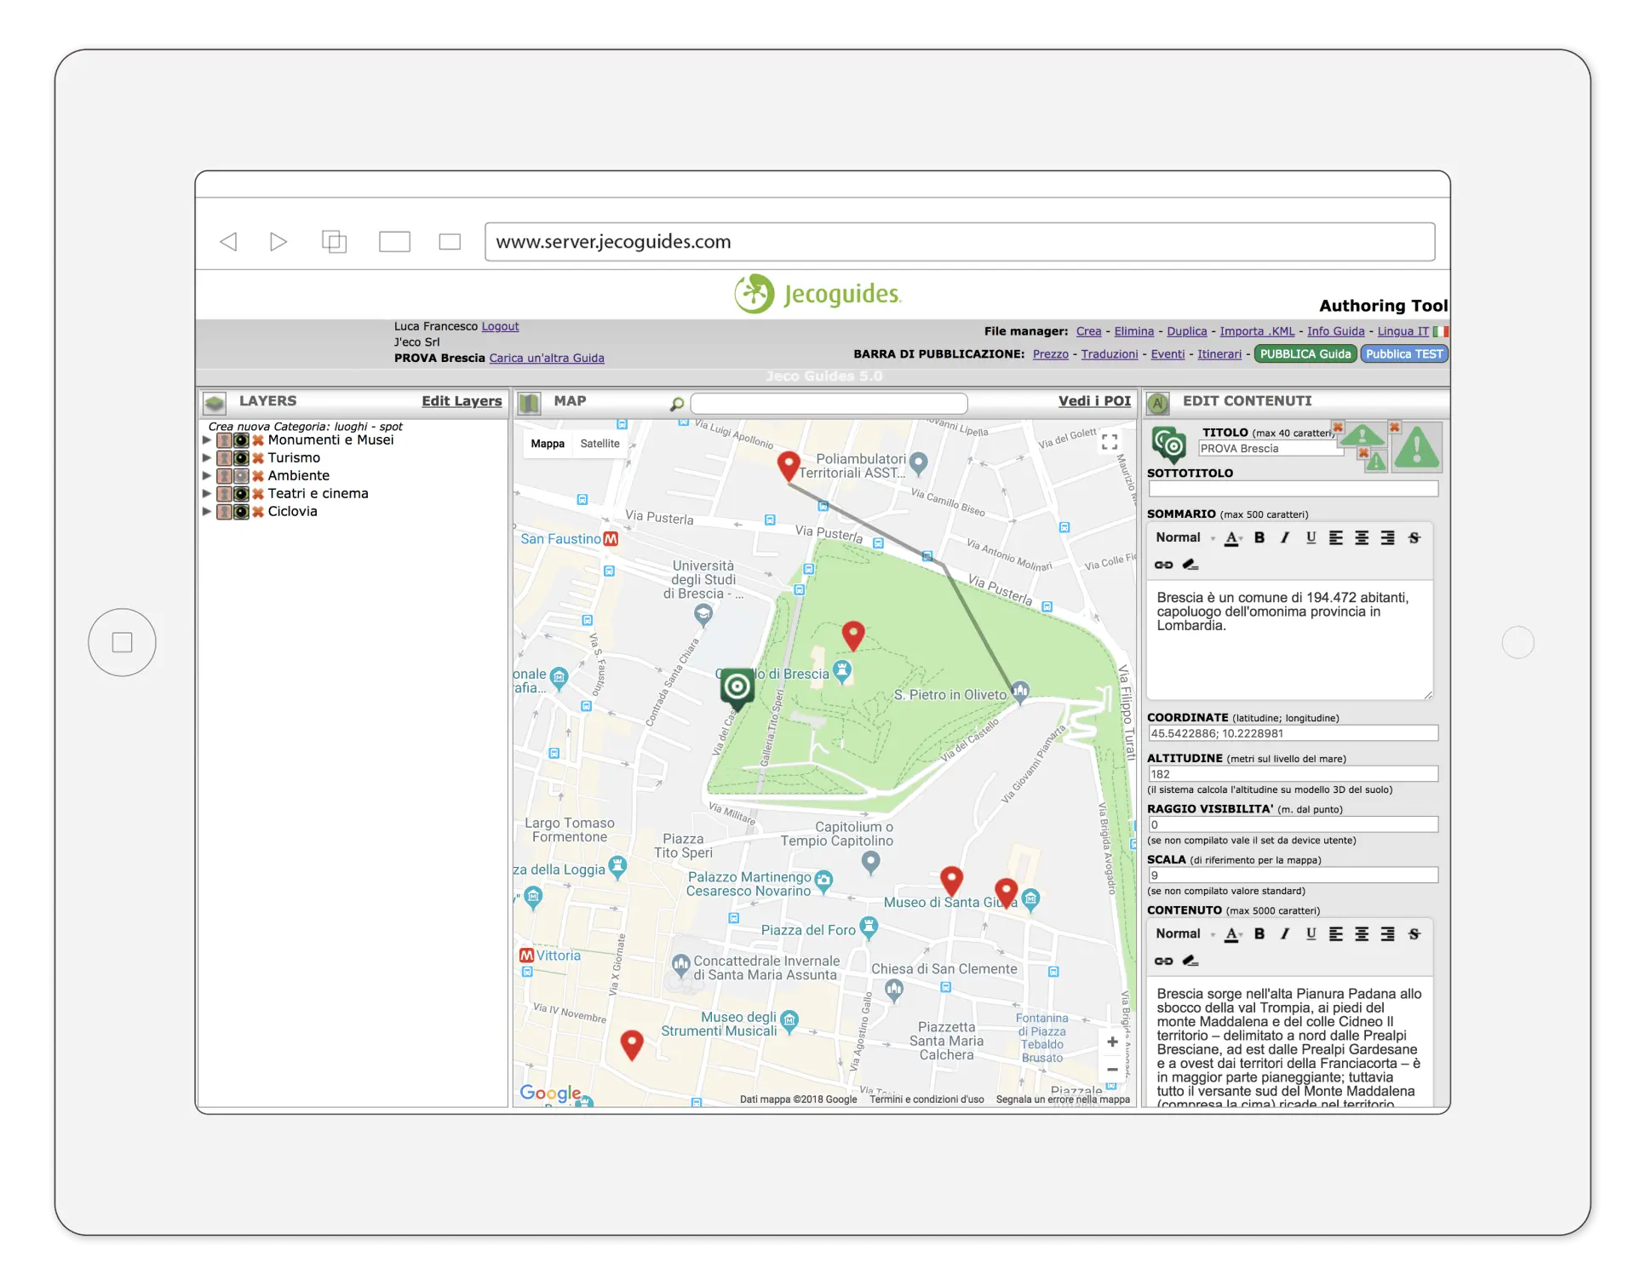The height and width of the screenshot is (1286, 1635).
Task: Click the map search magnifier icon
Action: pyautogui.click(x=677, y=404)
